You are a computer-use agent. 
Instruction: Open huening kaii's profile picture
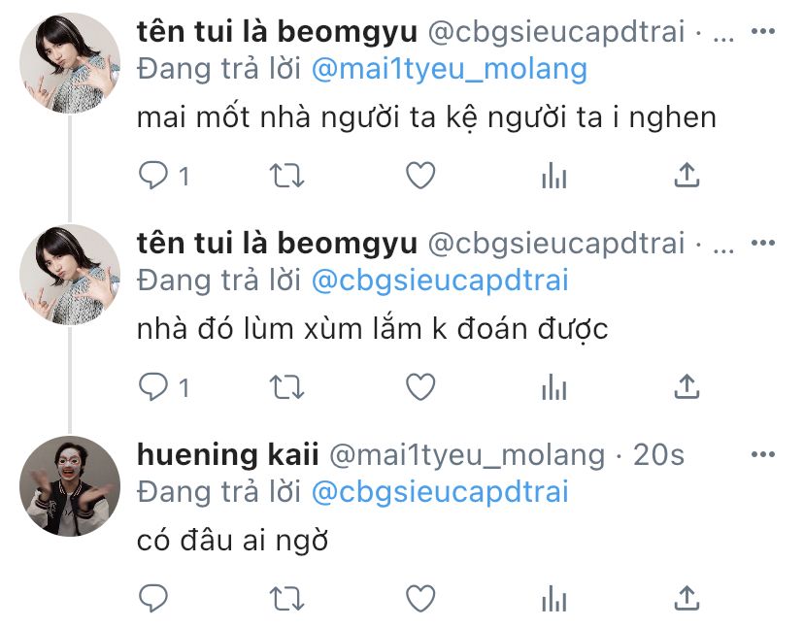pos(70,486)
